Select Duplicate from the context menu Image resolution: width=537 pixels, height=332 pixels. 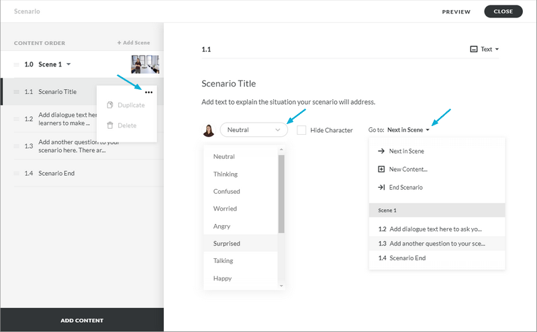coord(127,105)
